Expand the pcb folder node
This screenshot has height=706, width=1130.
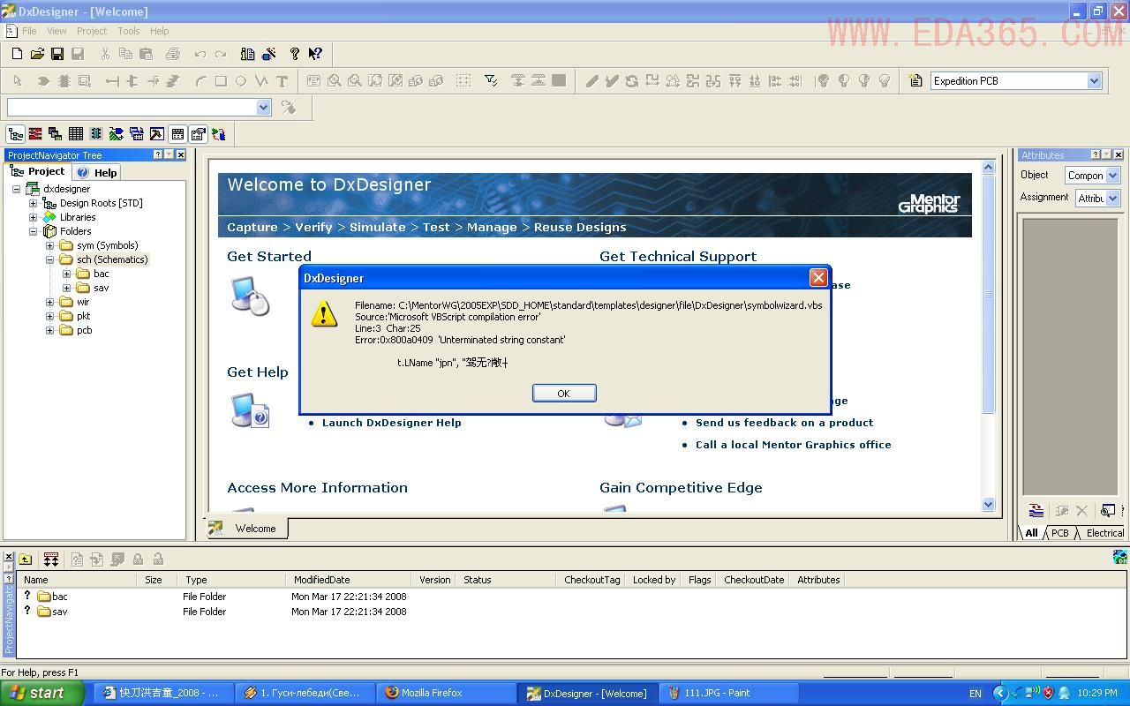click(x=49, y=330)
